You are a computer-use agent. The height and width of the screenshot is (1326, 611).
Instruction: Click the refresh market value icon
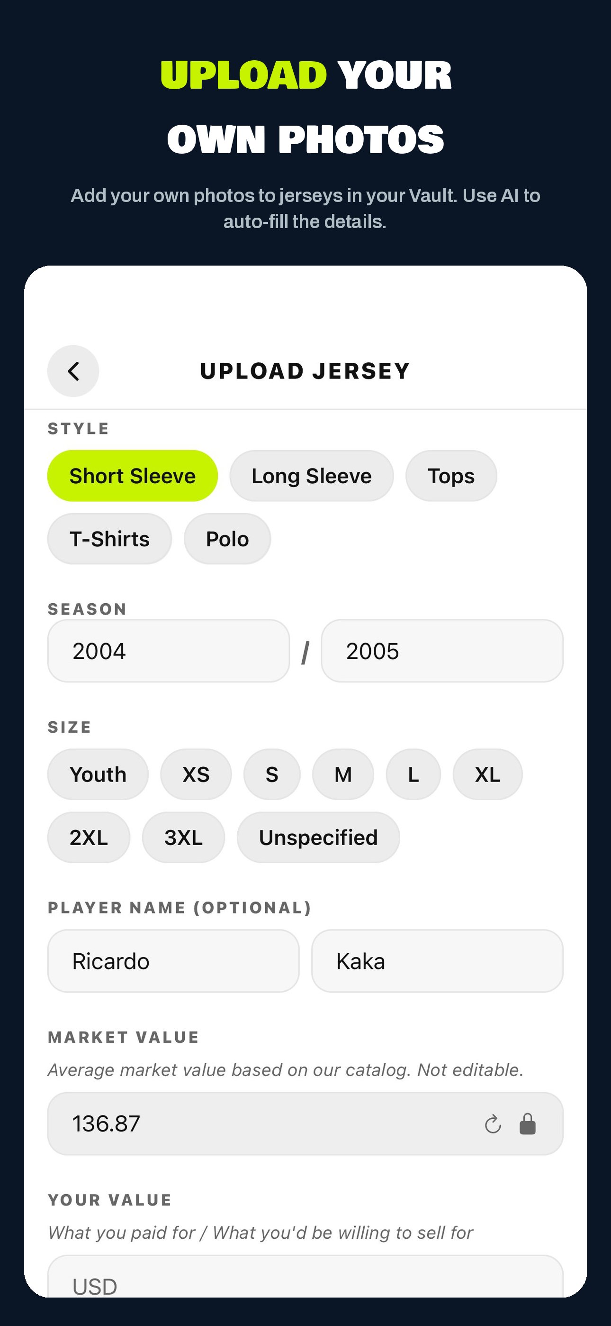pyautogui.click(x=493, y=1124)
